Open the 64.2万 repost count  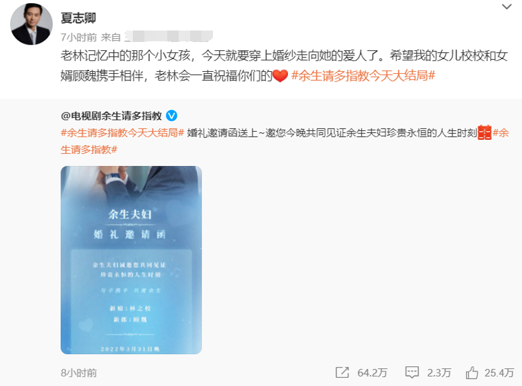click(x=372, y=373)
